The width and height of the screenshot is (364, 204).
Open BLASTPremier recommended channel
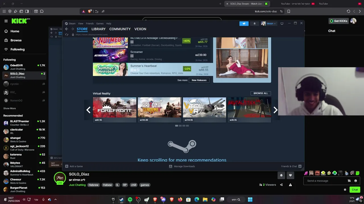pyautogui.click(x=24, y=123)
